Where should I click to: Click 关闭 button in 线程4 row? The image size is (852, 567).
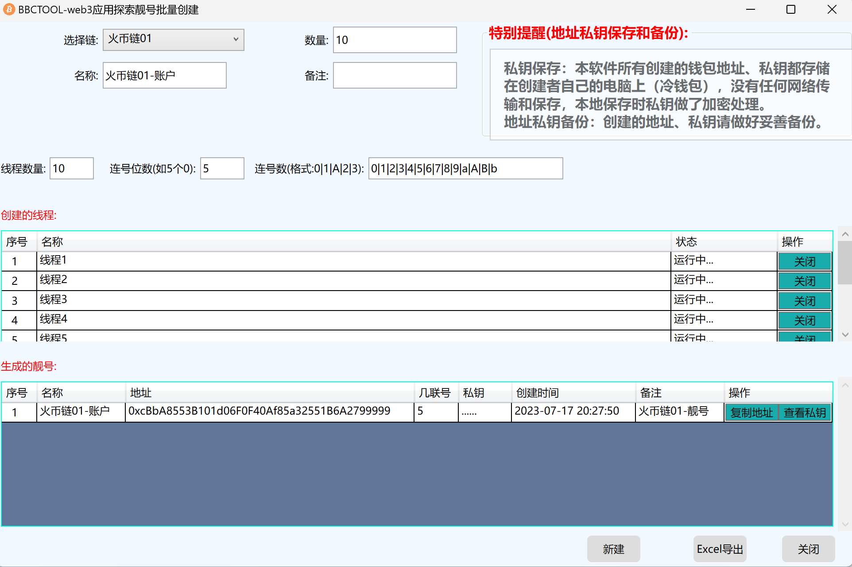coord(804,320)
